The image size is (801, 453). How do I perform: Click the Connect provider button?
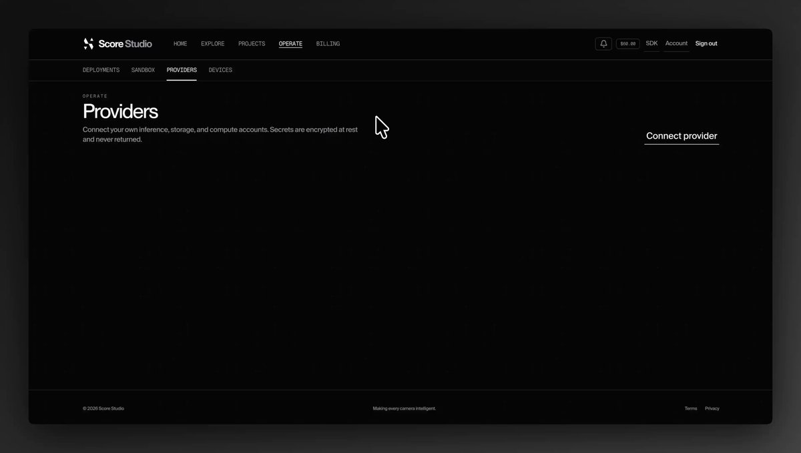tap(682, 136)
